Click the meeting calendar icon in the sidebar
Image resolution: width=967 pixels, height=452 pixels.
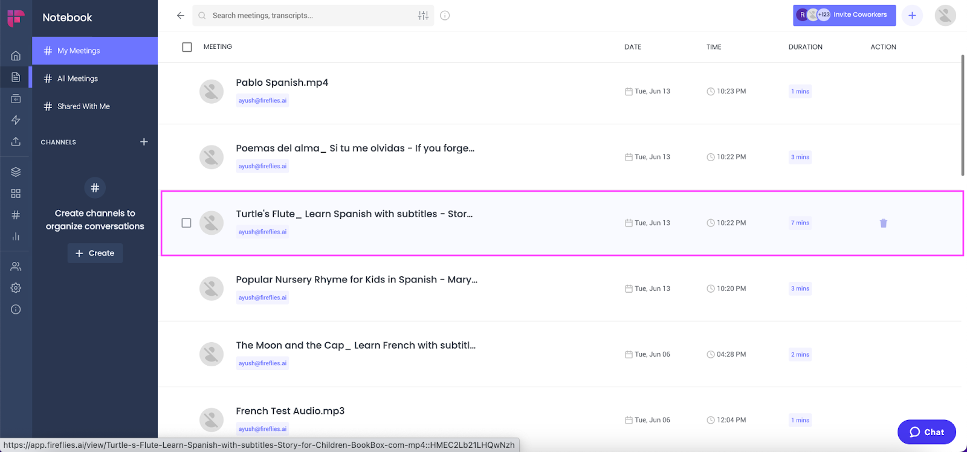[x=16, y=98]
